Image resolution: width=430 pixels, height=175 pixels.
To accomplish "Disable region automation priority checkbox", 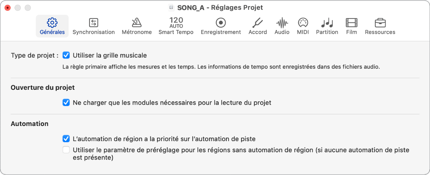I will click(x=66, y=139).
